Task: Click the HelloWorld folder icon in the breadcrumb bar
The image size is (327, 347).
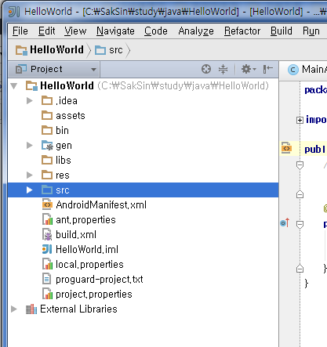Action: [21, 50]
